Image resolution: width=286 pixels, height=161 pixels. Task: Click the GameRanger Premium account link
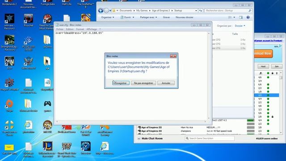click(x=268, y=41)
